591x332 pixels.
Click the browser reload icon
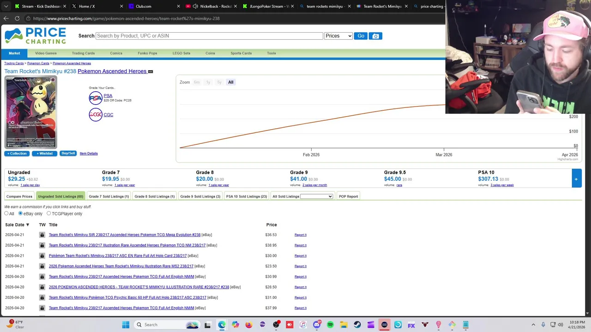point(17,18)
